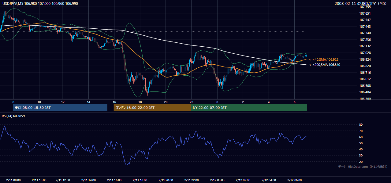The image size is (391, 183).
Task: Click the 2/12 02:00 date axis label
Action: click(243, 180)
